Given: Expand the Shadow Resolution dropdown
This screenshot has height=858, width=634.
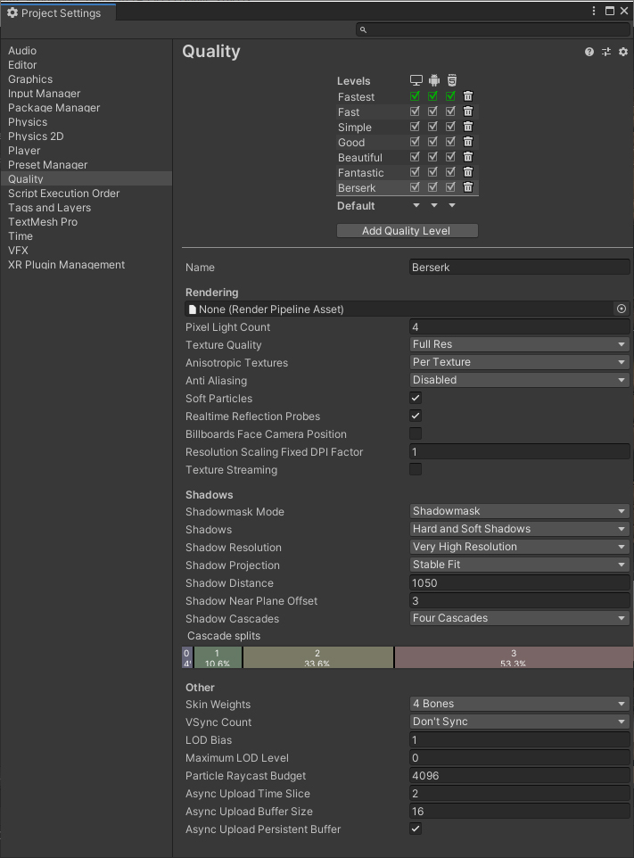Looking at the screenshot, I should pos(519,547).
